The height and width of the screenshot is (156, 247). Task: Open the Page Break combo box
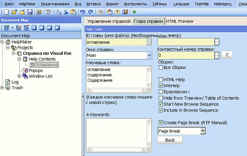tap(203, 131)
